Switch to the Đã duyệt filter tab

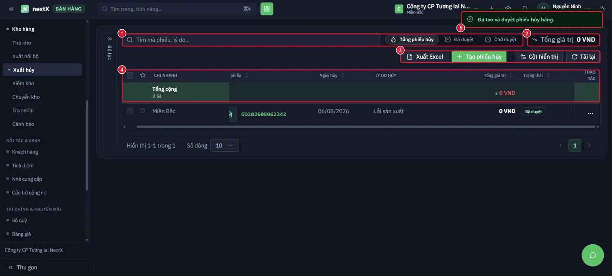[x=459, y=39]
